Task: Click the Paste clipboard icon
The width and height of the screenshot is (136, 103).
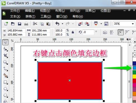Action: coord(48,24)
